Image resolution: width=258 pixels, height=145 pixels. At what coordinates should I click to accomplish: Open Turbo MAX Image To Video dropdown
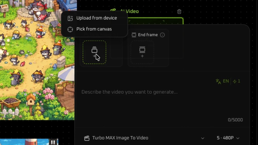(144, 138)
